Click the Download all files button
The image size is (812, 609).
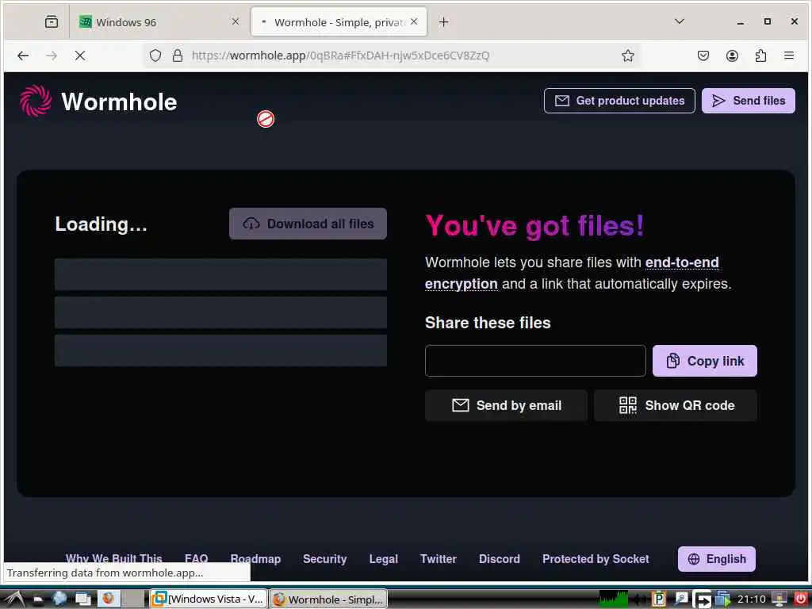point(308,224)
